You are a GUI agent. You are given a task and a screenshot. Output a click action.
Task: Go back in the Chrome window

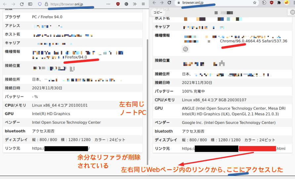click(154, 2)
